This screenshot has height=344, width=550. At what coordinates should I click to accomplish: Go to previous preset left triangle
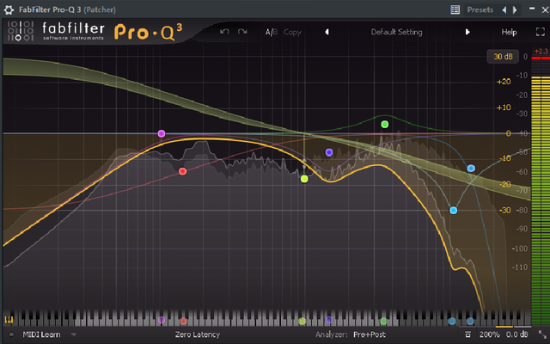(x=327, y=32)
